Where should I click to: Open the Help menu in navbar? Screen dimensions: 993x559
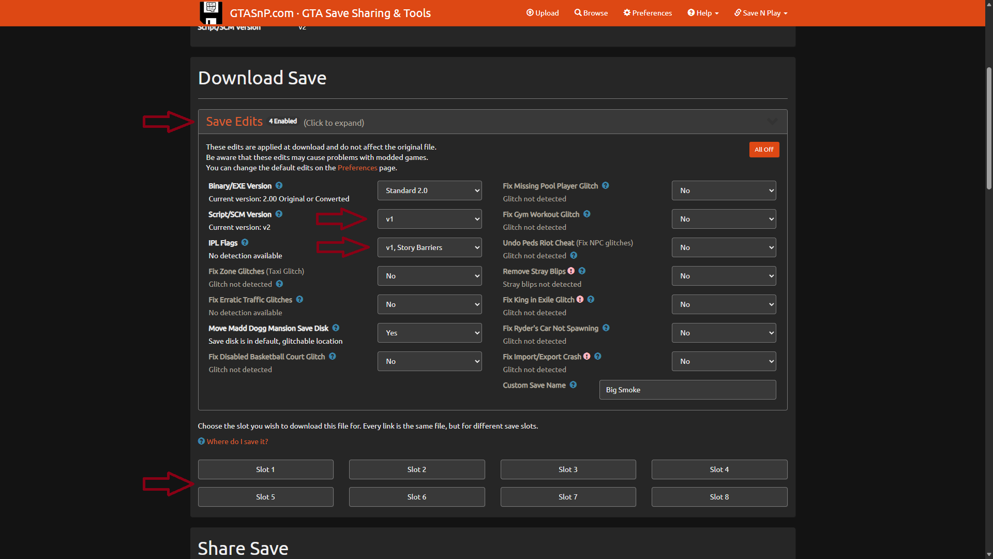(x=703, y=13)
